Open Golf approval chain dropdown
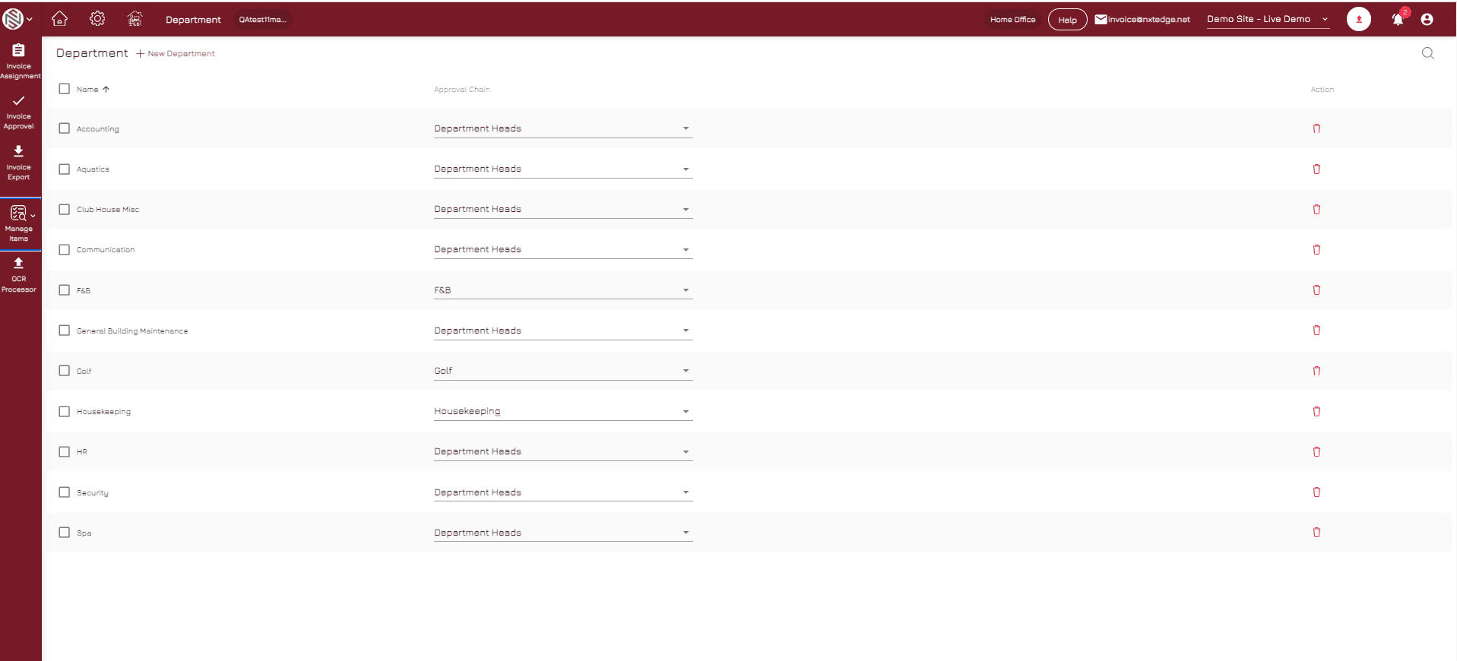Image resolution: width=1457 pixels, height=661 pixels. pyautogui.click(x=563, y=371)
